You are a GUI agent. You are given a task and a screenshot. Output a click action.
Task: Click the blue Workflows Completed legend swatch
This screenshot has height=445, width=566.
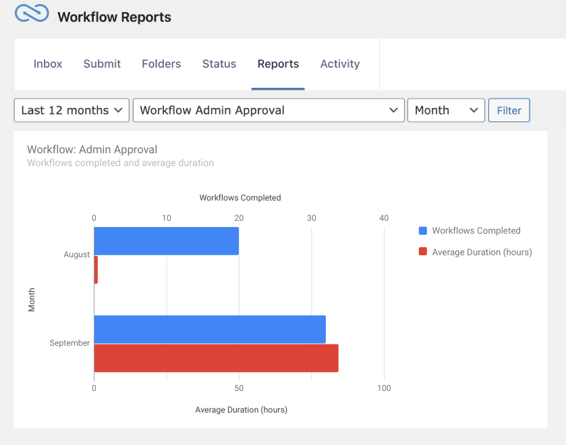click(x=423, y=231)
